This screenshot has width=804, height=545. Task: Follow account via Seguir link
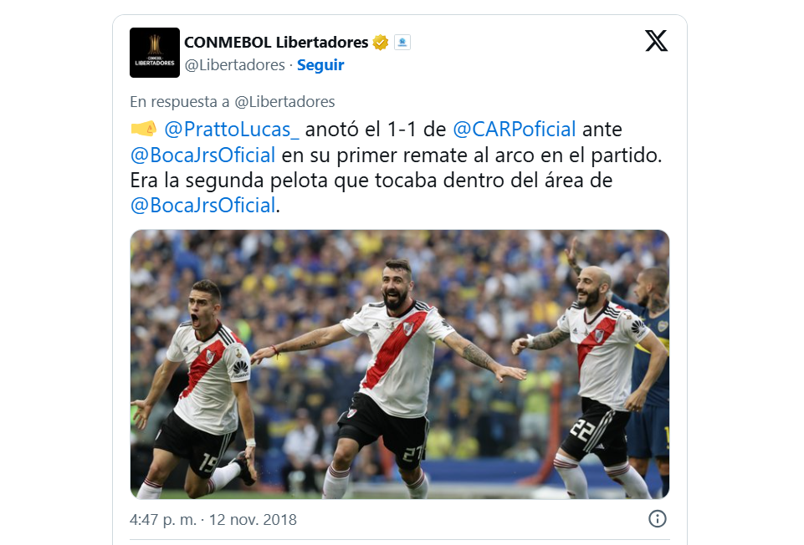pyautogui.click(x=320, y=65)
